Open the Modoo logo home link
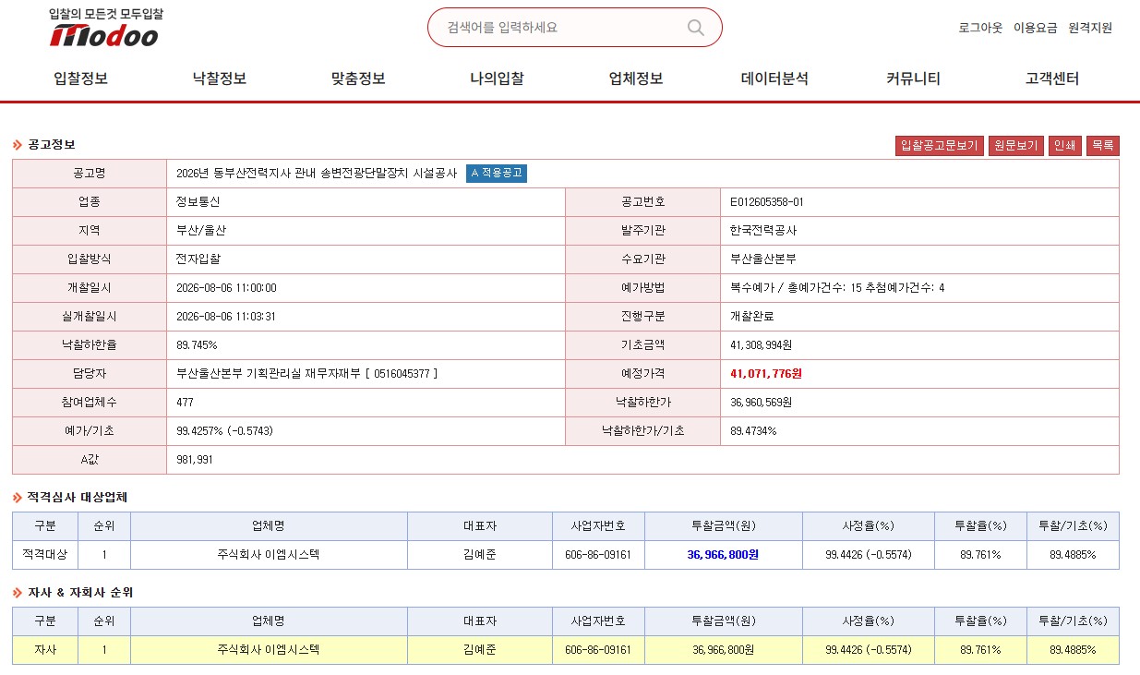 coord(104,29)
